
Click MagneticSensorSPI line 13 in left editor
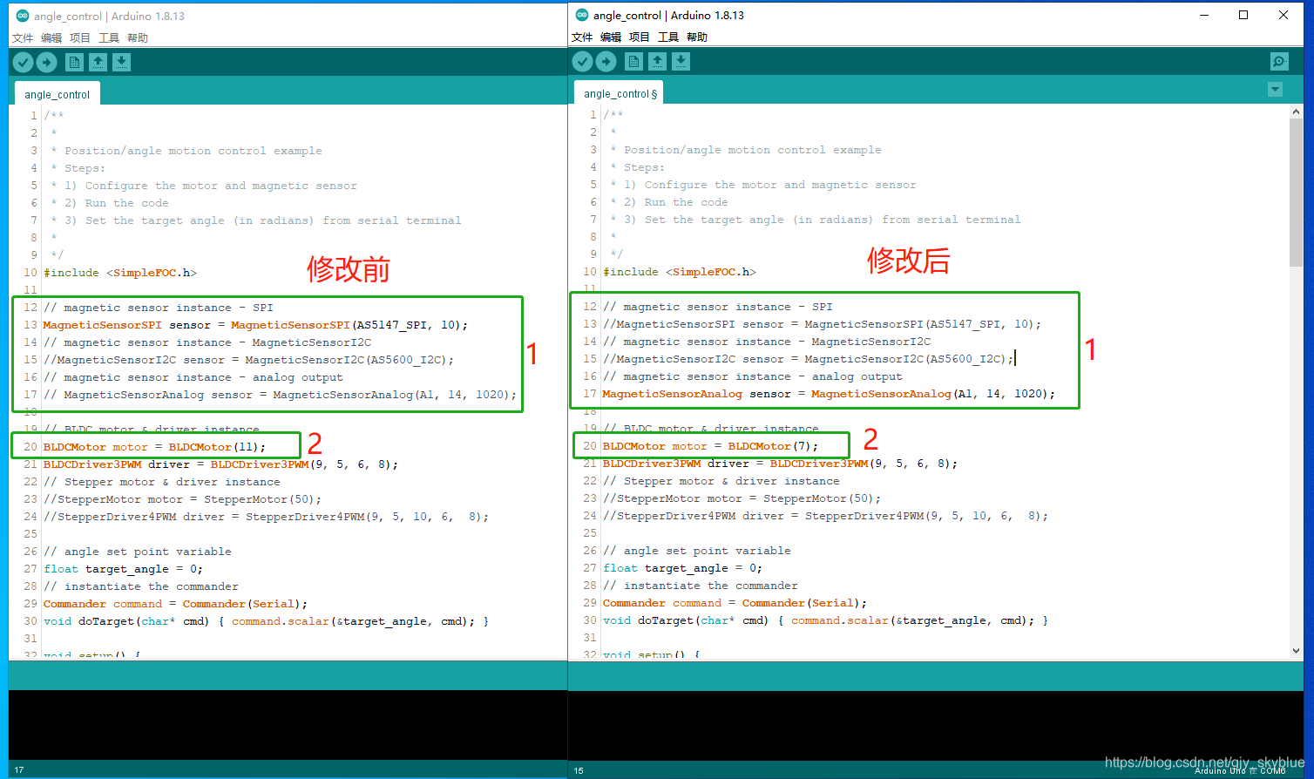[255, 325]
